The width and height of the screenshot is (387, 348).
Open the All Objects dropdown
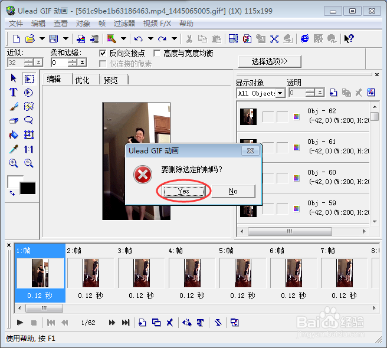tap(280, 93)
